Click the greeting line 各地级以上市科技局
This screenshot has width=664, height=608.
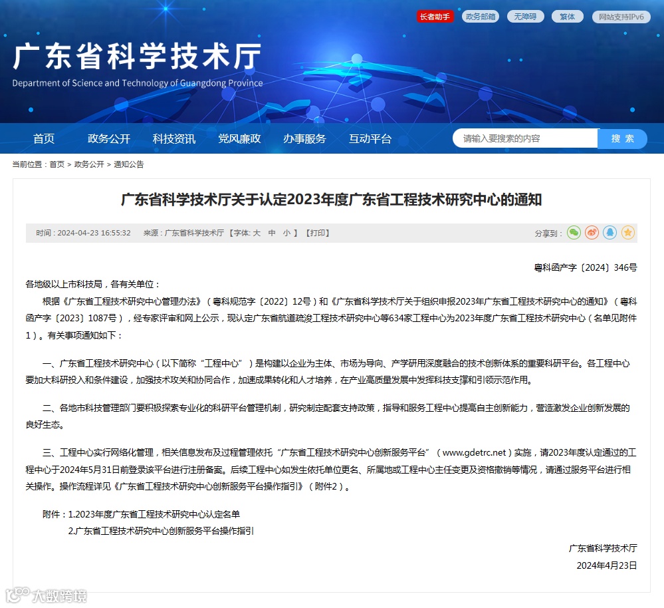pyautogui.click(x=64, y=284)
